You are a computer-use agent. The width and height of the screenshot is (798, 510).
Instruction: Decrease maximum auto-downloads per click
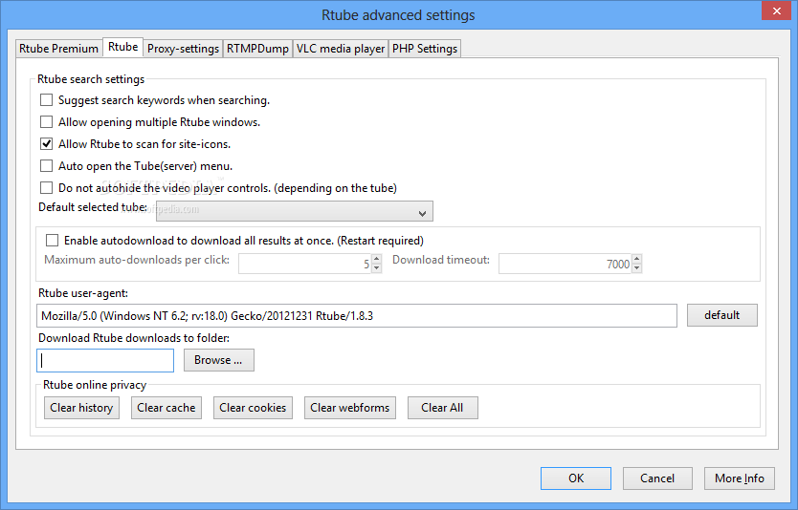pos(377,267)
